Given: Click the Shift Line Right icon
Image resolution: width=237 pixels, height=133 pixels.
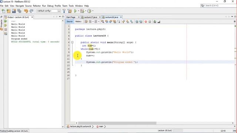Looking at the screenshot, I should pyautogui.click(x=141, y=21).
